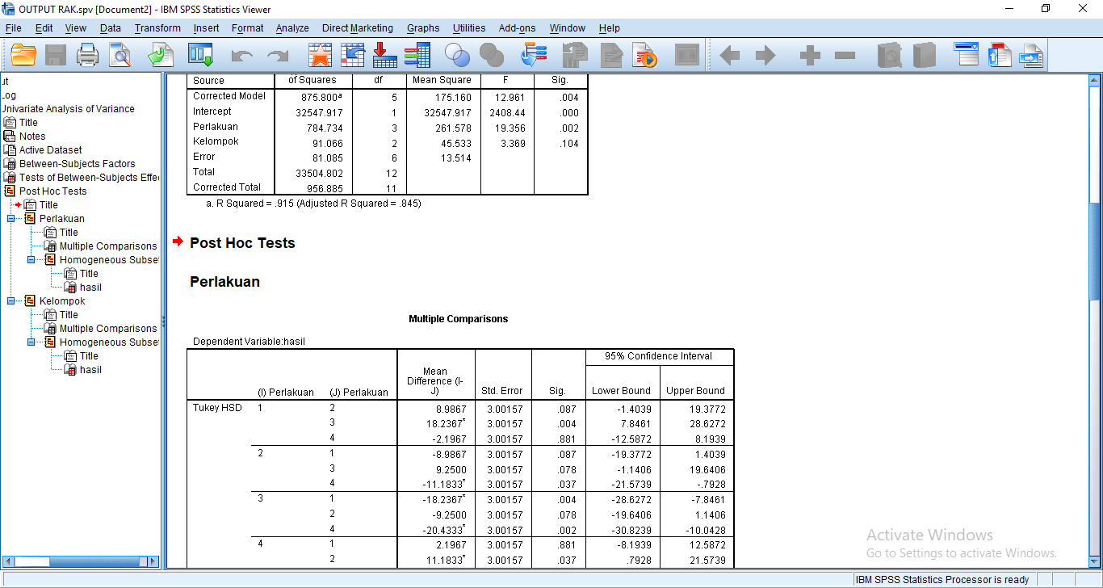1103x588 pixels.
Task: Click the Multiple Comparisons table title
Action: [459, 319]
